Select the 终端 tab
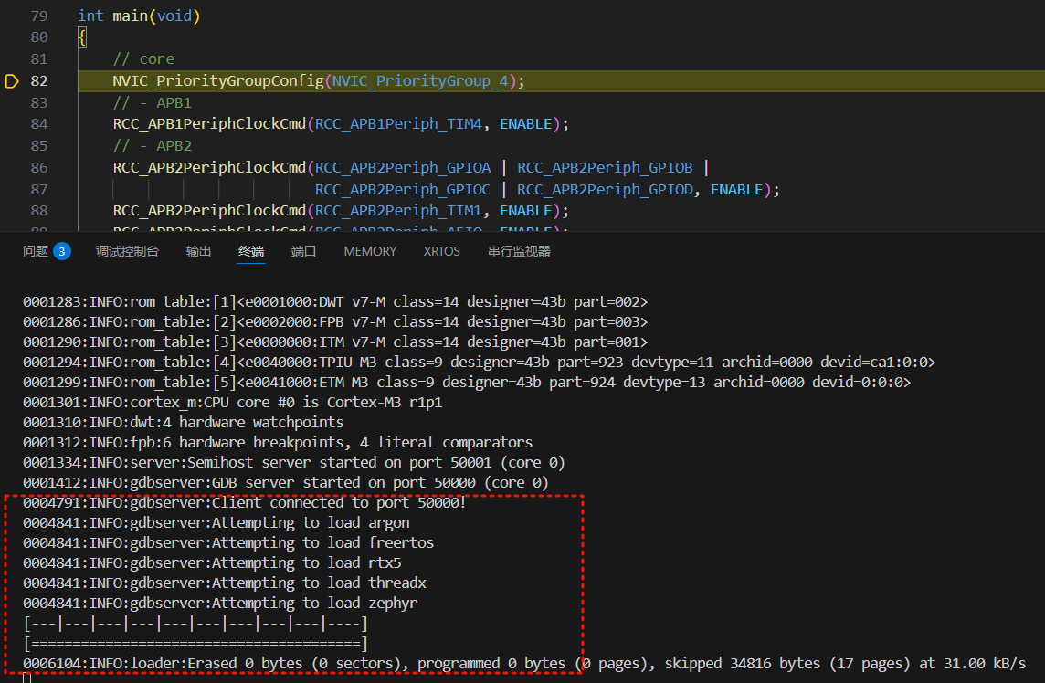 click(251, 251)
